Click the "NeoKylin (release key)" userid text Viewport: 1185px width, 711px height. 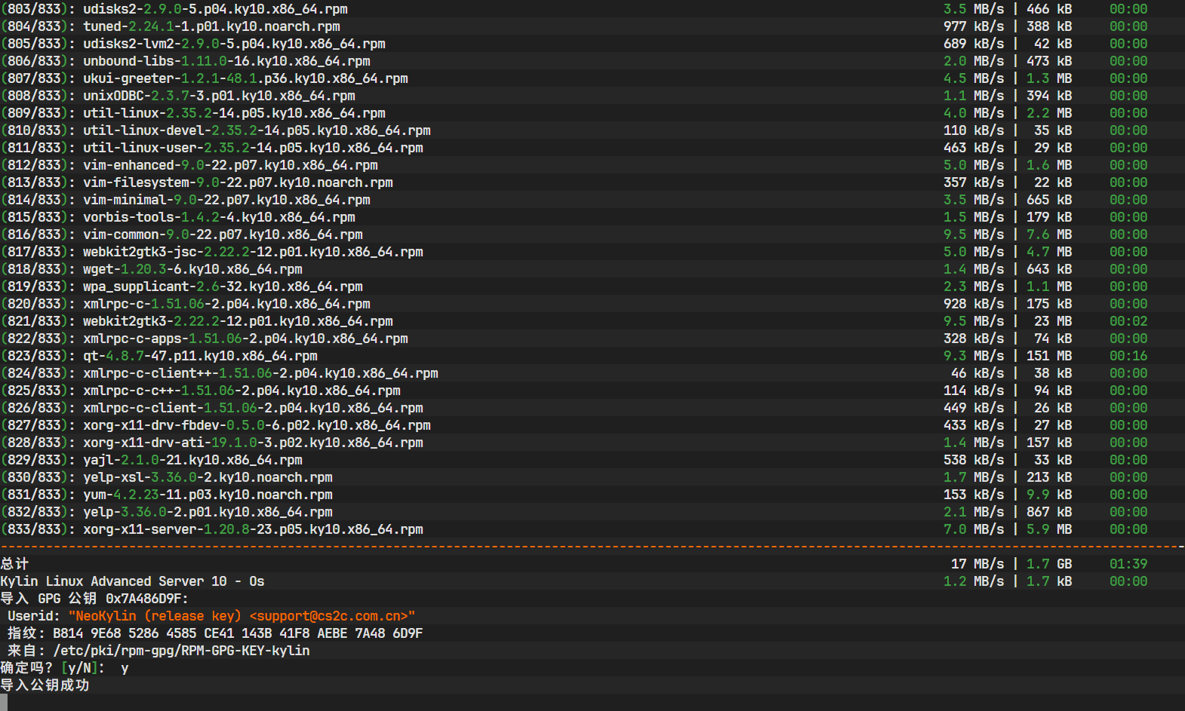(155, 616)
